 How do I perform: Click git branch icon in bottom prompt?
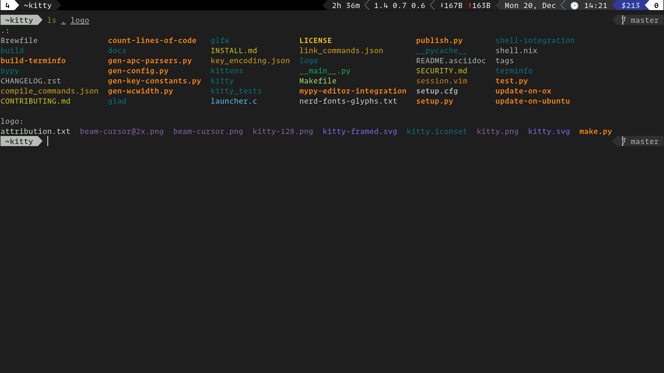tap(624, 141)
